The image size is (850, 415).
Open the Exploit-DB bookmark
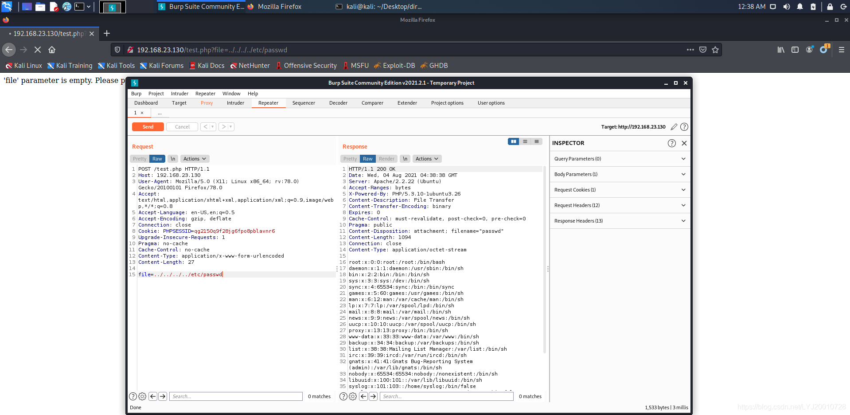pyautogui.click(x=394, y=66)
